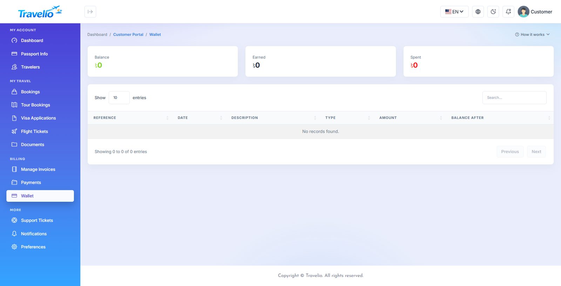Click the Spent card
Image resolution: width=561 pixels, height=286 pixels.
coord(479,62)
